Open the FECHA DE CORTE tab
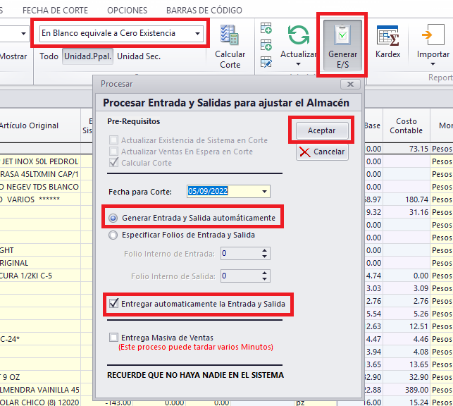Image resolution: width=453 pixels, height=406 pixels. (x=55, y=11)
